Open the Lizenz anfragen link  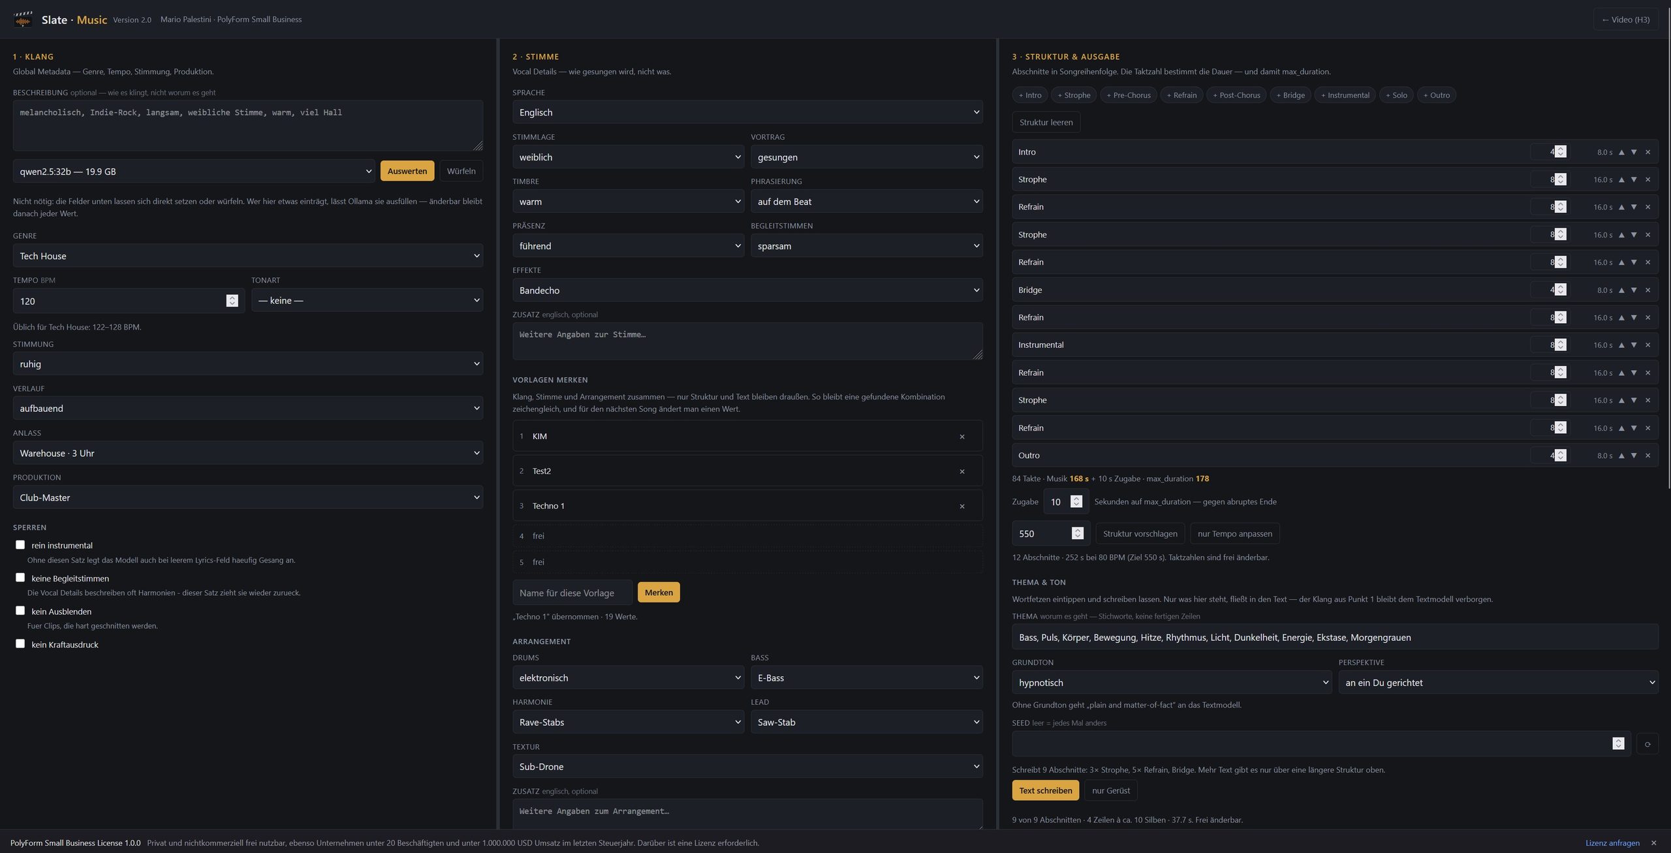[x=1612, y=843]
